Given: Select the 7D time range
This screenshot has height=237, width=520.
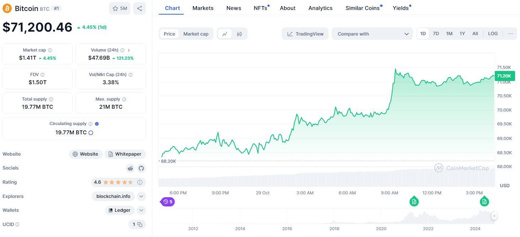Looking at the screenshot, I should coord(436,34).
